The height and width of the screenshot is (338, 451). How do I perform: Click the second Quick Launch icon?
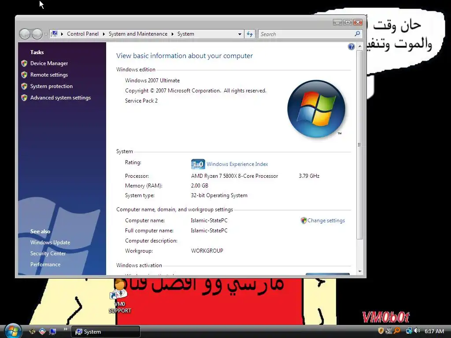click(42, 331)
